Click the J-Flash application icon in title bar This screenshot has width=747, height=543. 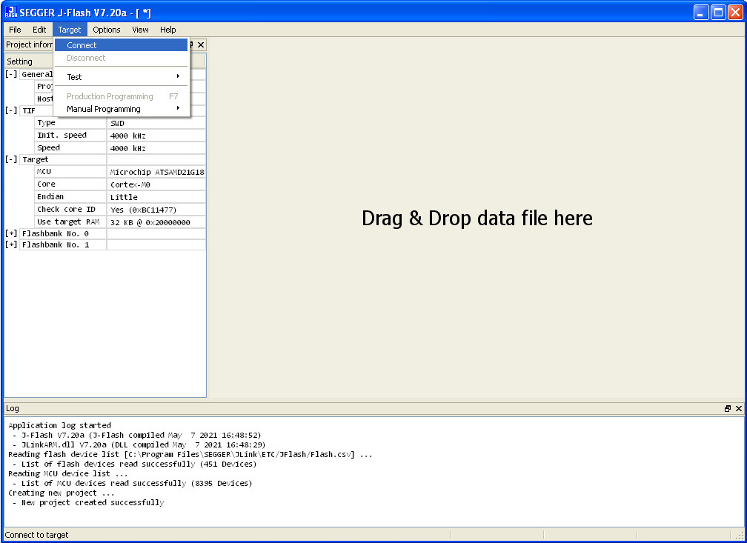click(x=10, y=12)
